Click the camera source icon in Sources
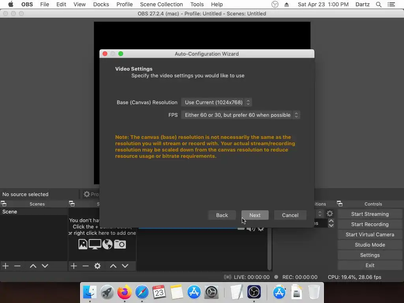The image size is (404, 303). coord(120,244)
